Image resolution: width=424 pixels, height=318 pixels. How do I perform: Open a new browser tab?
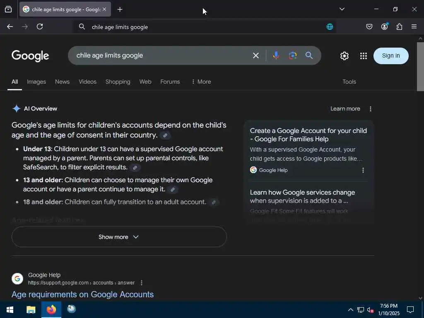120,10
